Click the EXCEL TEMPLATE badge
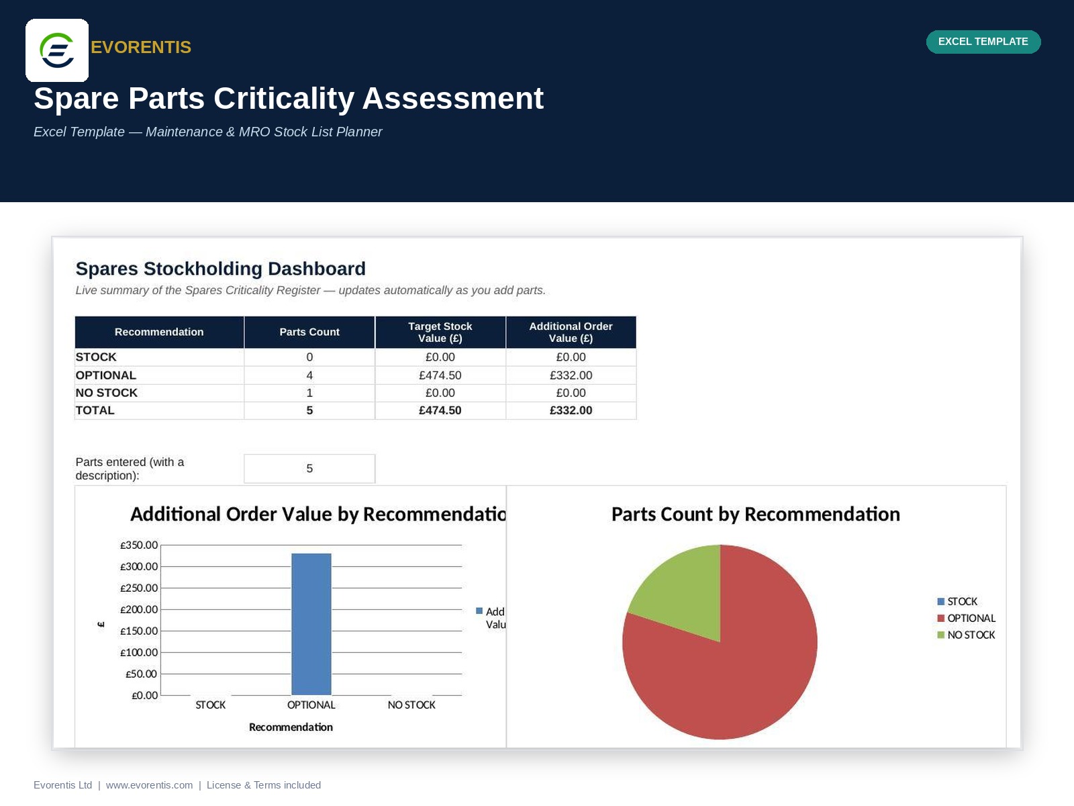This screenshot has width=1074, height=806. 983,42
